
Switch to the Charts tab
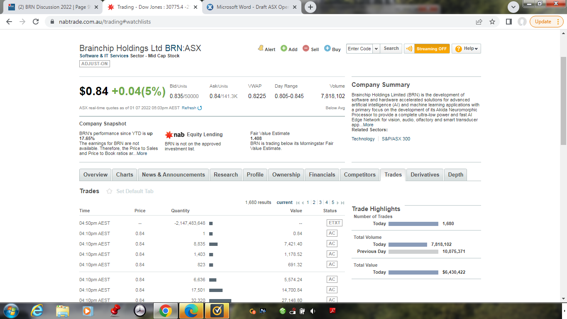click(x=125, y=175)
